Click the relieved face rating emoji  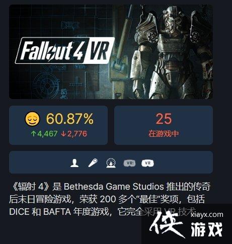click(32, 119)
